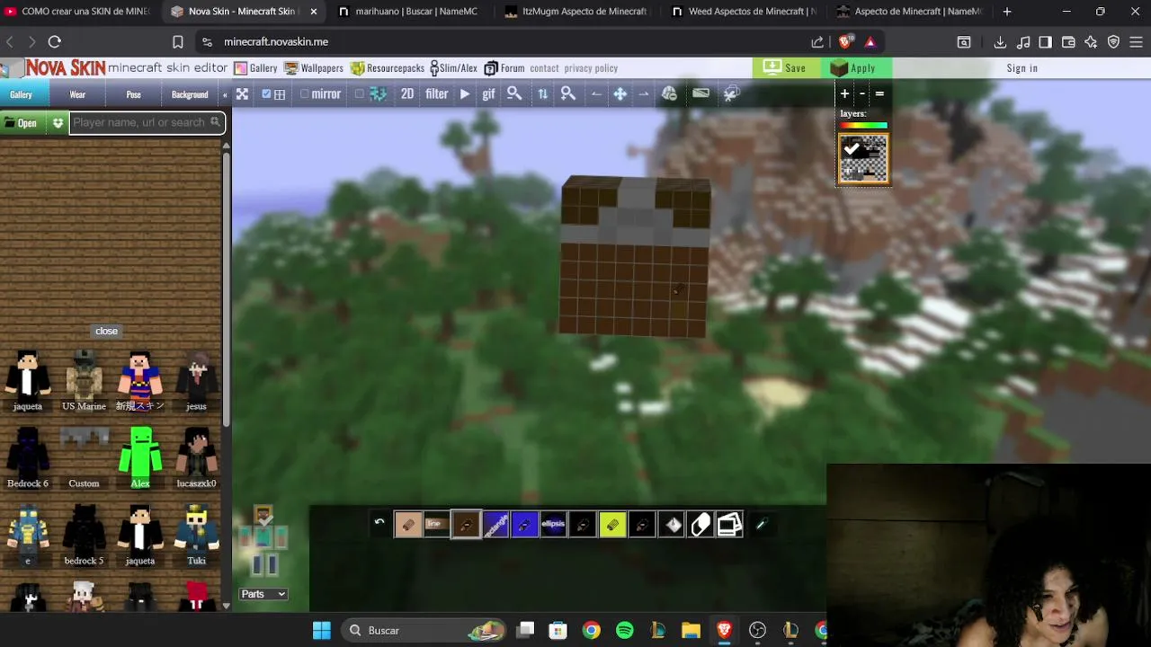Save the skin
1151x647 pixels.
(785, 68)
